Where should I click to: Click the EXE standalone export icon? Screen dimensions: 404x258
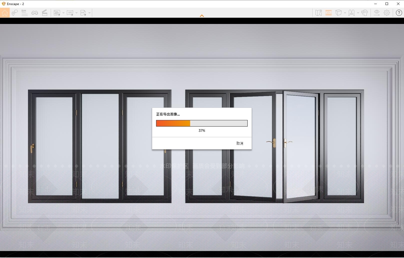click(83, 13)
